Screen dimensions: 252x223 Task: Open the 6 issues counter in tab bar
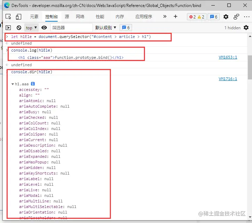(213, 17)
